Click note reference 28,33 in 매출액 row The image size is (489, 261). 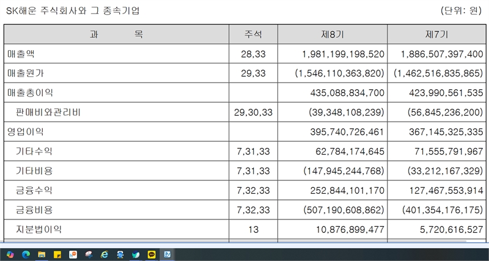pyautogui.click(x=253, y=54)
